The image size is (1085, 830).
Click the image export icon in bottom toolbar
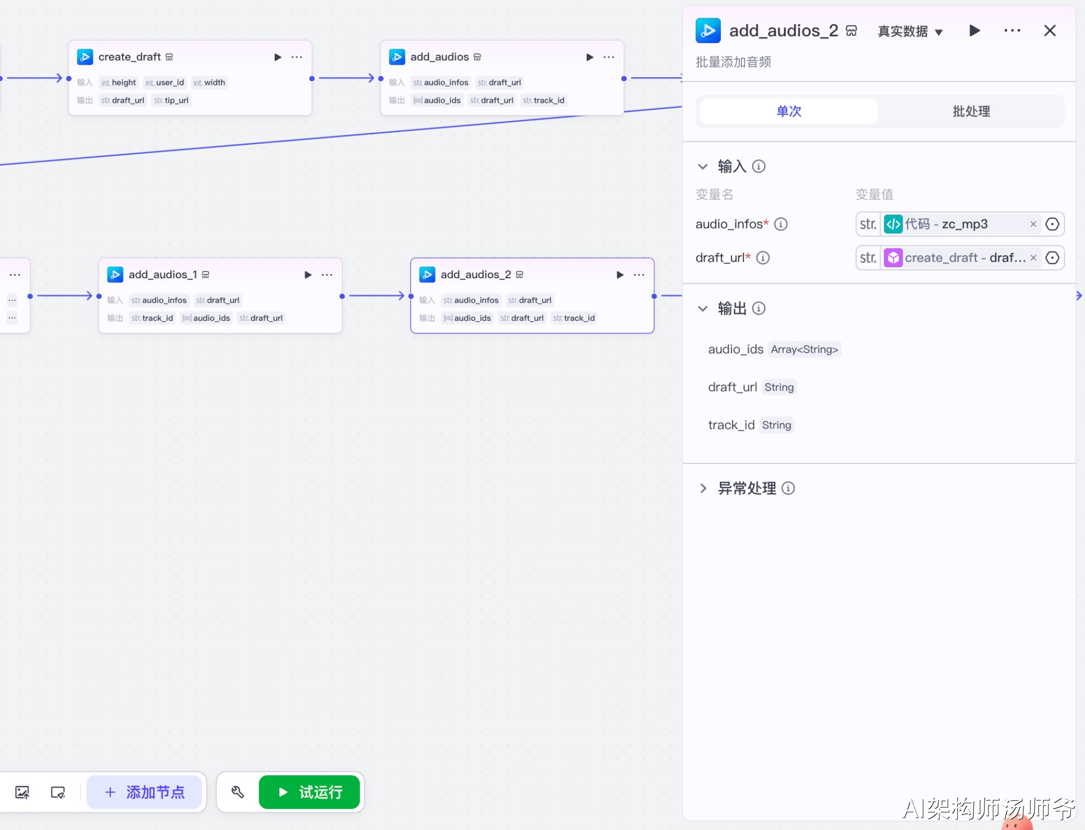point(22,792)
